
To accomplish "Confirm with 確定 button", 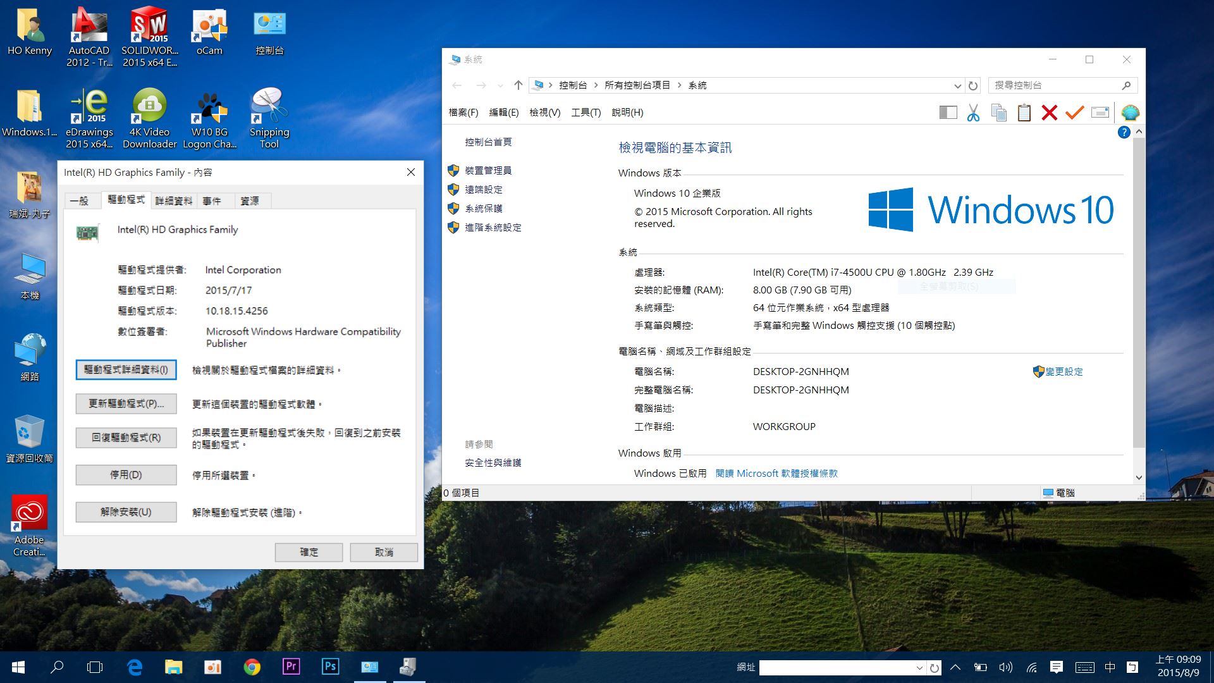I will click(x=309, y=552).
